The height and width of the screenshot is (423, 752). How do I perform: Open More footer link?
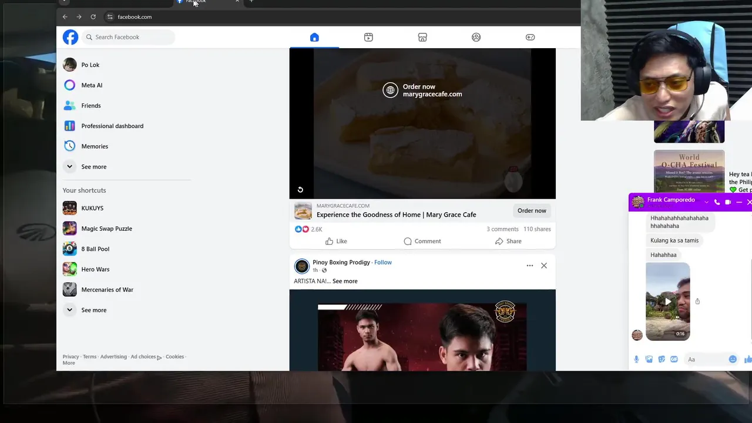point(69,363)
